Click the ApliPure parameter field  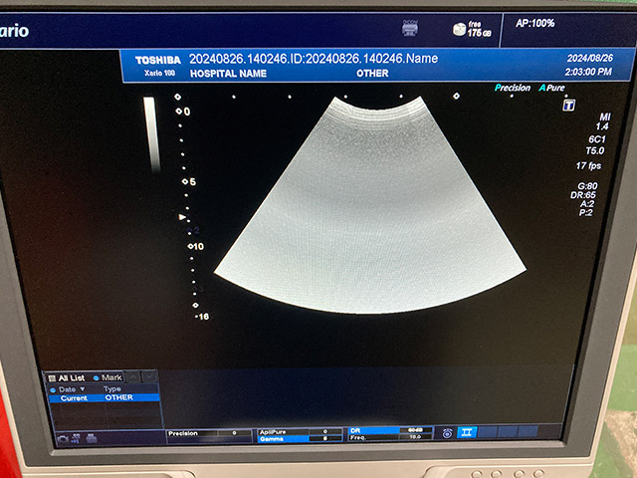tap(300, 431)
